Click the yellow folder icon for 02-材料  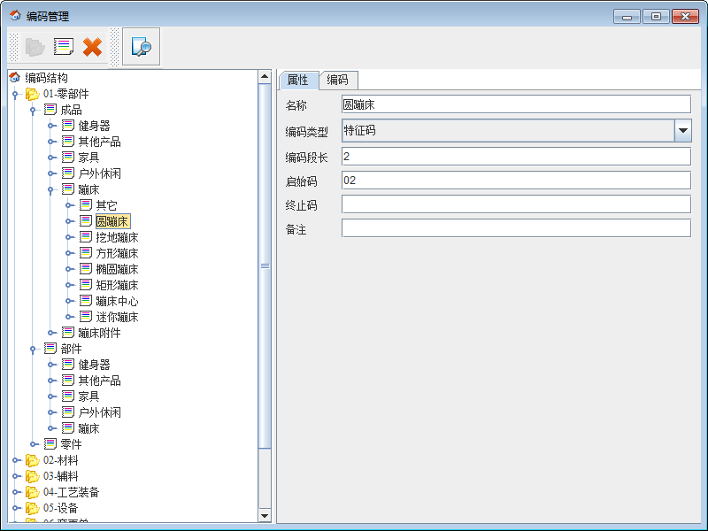coord(33,460)
